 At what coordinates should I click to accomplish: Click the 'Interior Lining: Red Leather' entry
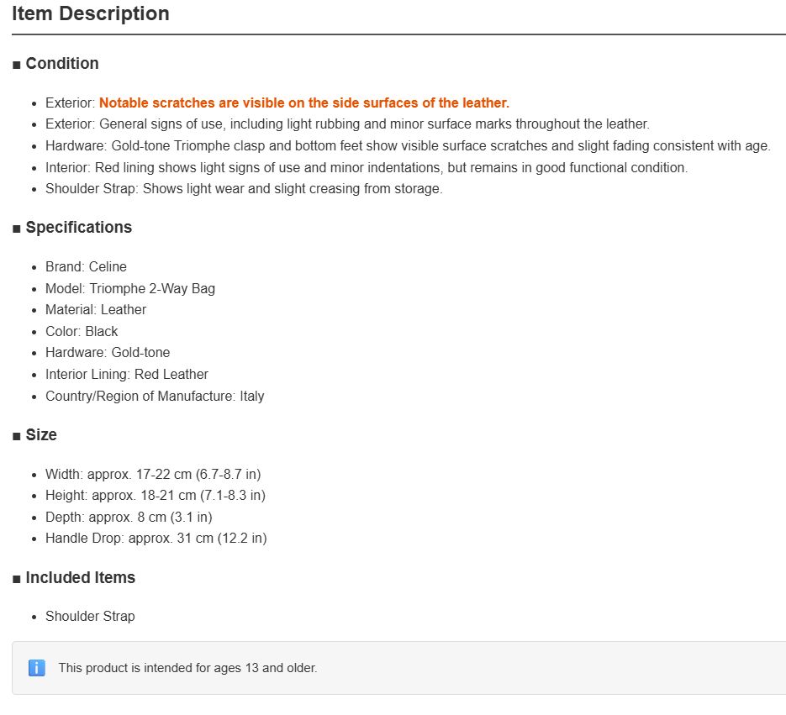127,374
